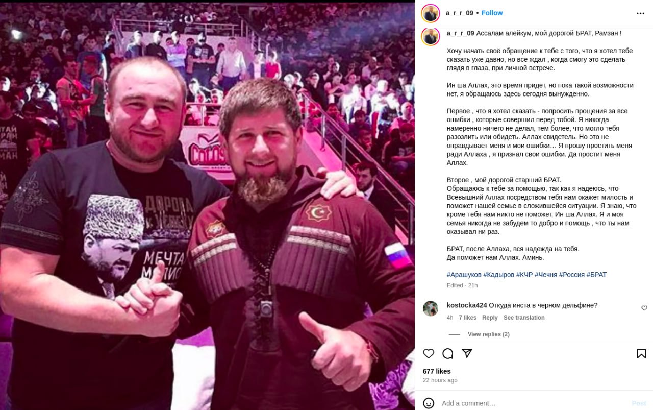Open the #Чечня hashtag link

pyautogui.click(x=545, y=275)
